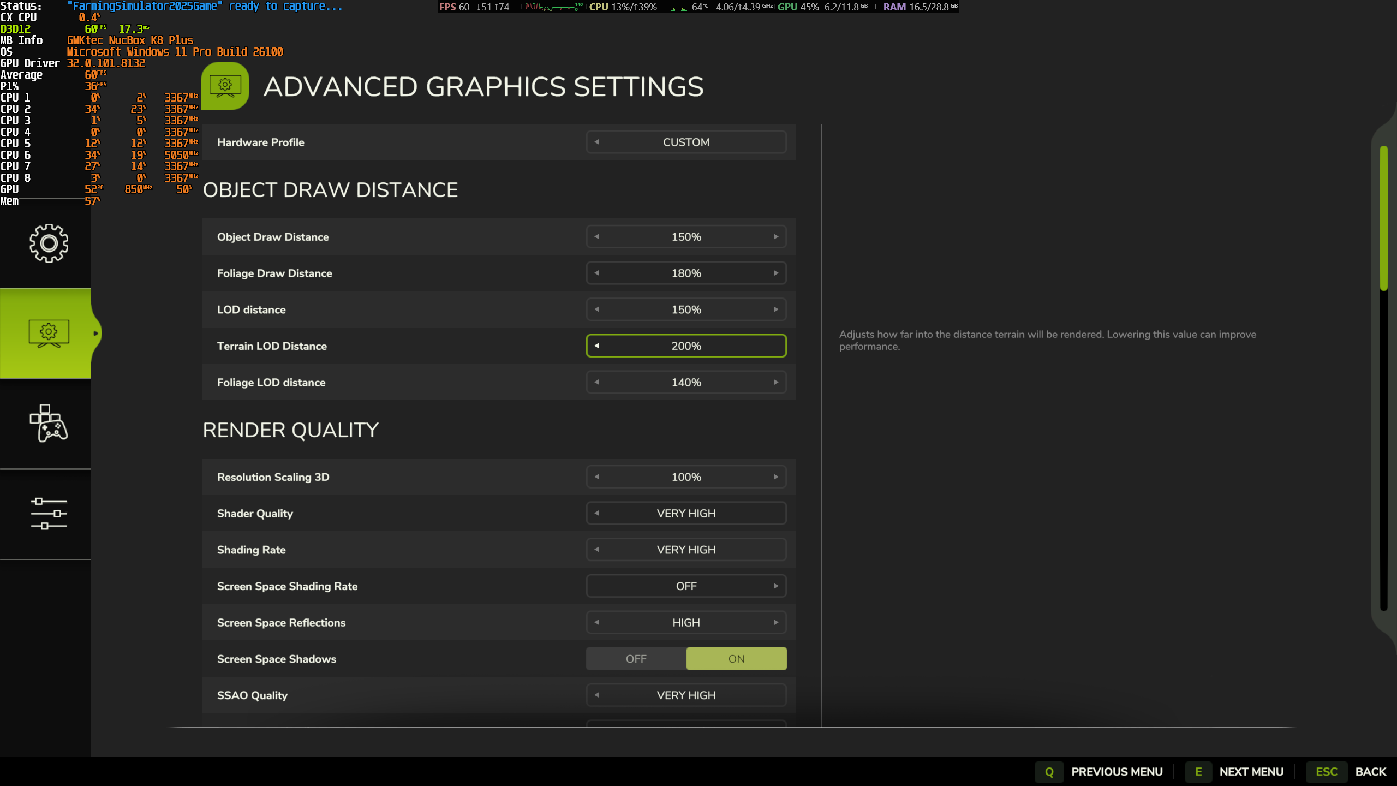Turn Screen Space Shadows ON
Screen dimensions: 1397x786
pyautogui.click(x=736, y=659)
